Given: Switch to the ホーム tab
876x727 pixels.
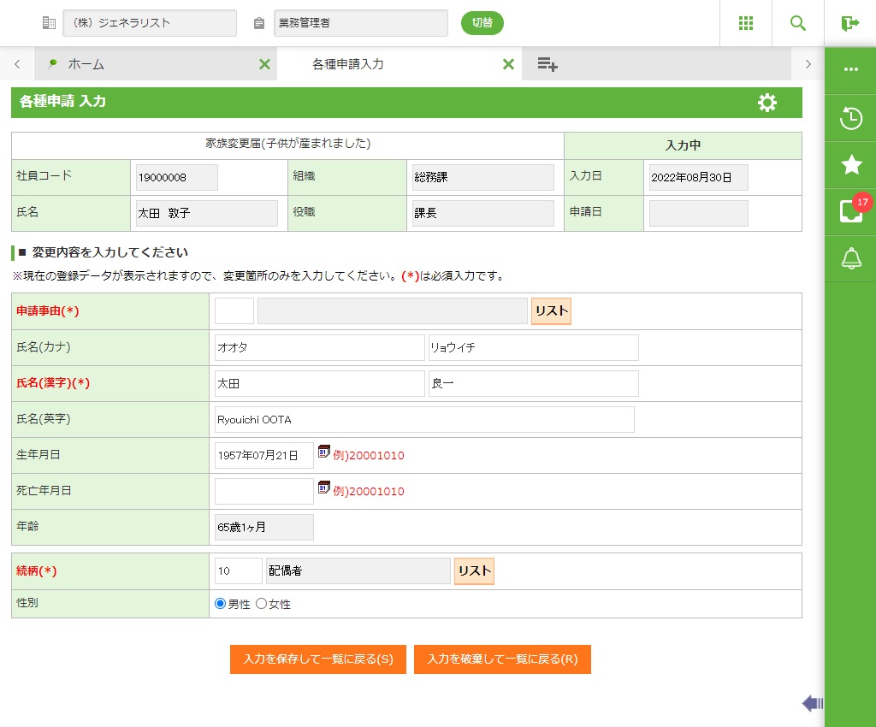Looking at the screenshot, I should coord(86,64).
